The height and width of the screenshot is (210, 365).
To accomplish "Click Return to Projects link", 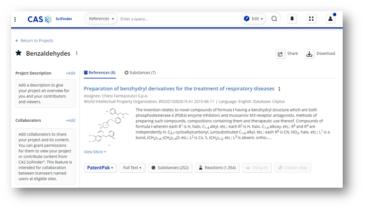I will point(35,40).
